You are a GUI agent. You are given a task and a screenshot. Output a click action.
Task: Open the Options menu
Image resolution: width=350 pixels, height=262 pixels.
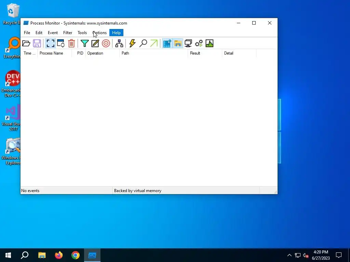[x=99, y=33]
